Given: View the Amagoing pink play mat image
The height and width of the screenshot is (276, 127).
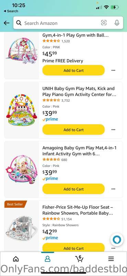Looking at the screenshot, I should 22,169.
